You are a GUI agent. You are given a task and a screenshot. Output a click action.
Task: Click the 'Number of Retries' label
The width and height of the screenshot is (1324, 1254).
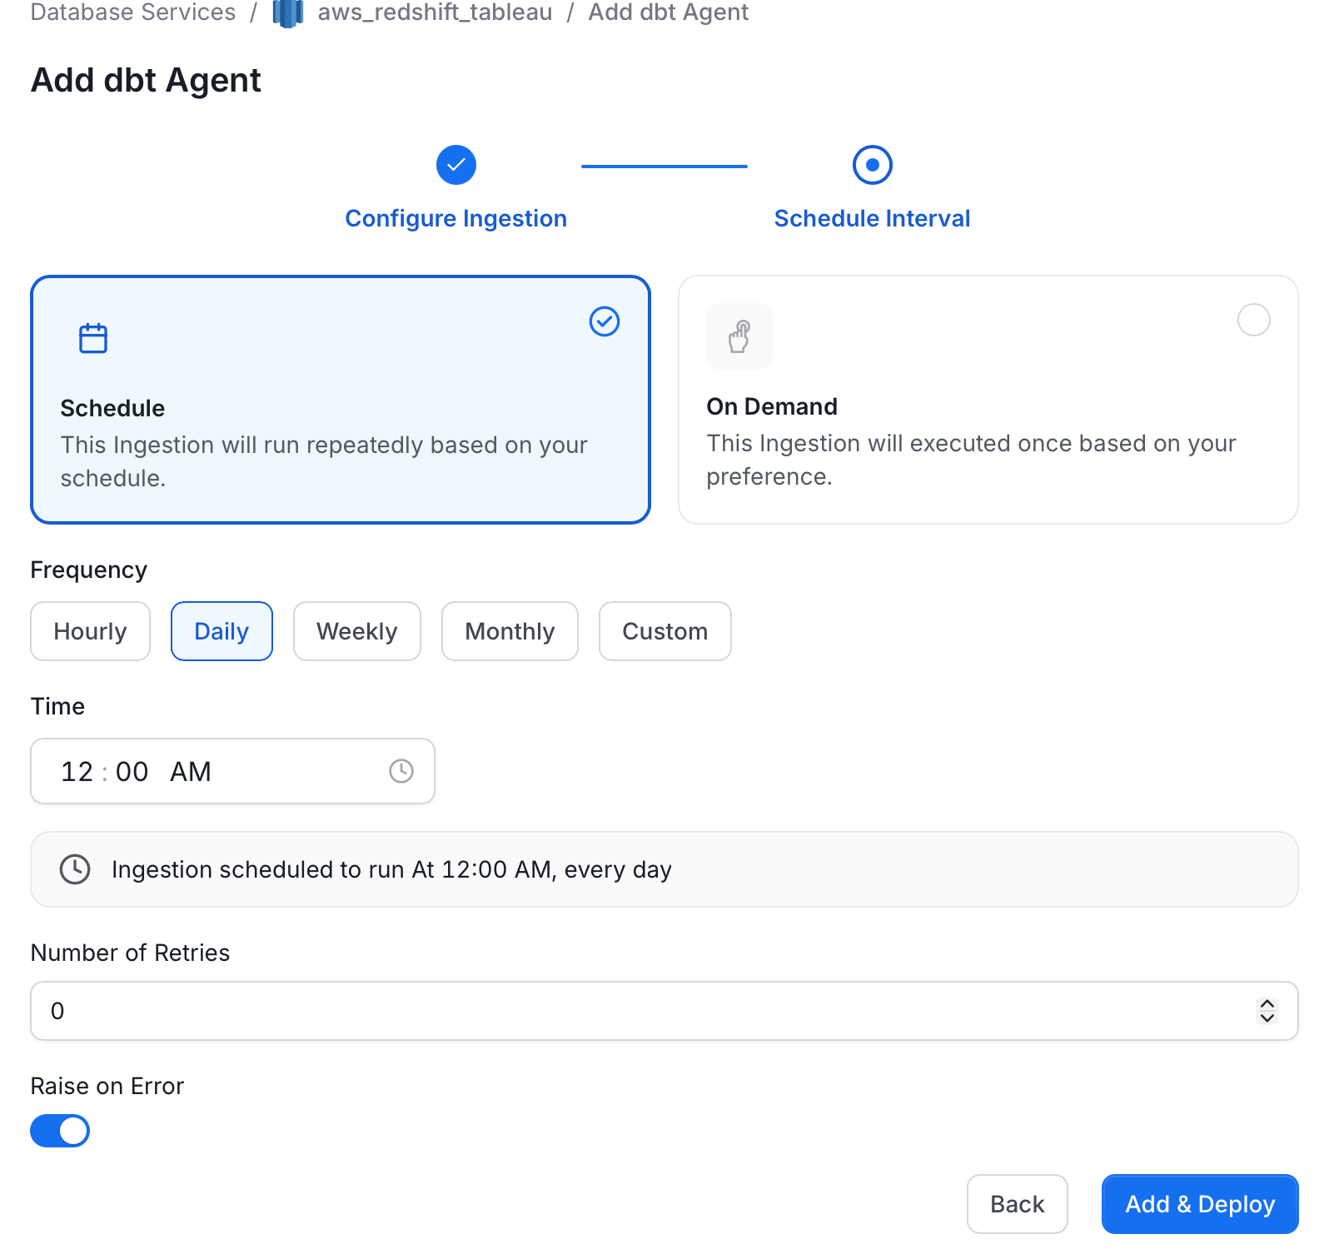(131, 953)
